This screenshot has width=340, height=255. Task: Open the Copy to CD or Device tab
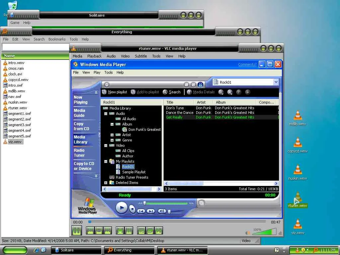(84, 166)
